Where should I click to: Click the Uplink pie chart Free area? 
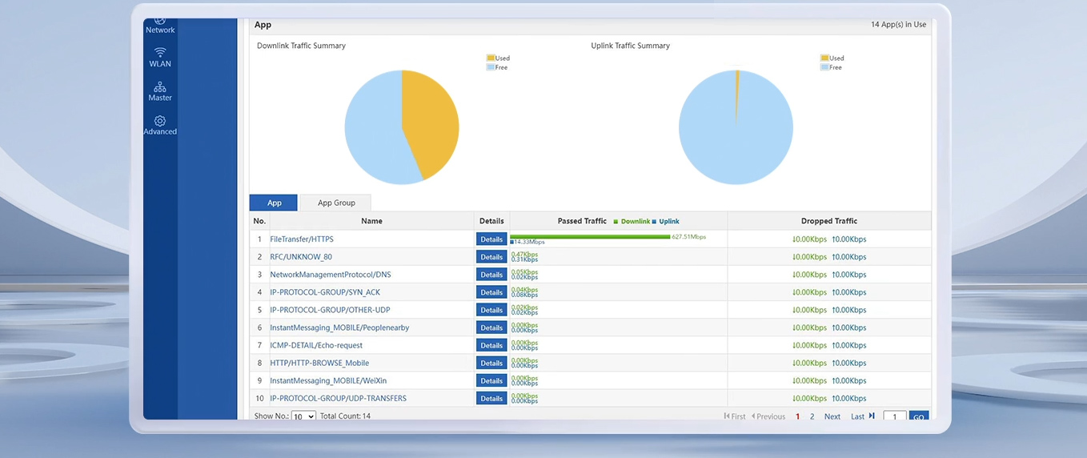point(736,128)
